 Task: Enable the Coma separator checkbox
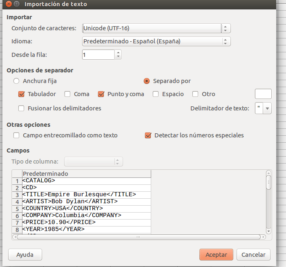click(x=68, y=94)
